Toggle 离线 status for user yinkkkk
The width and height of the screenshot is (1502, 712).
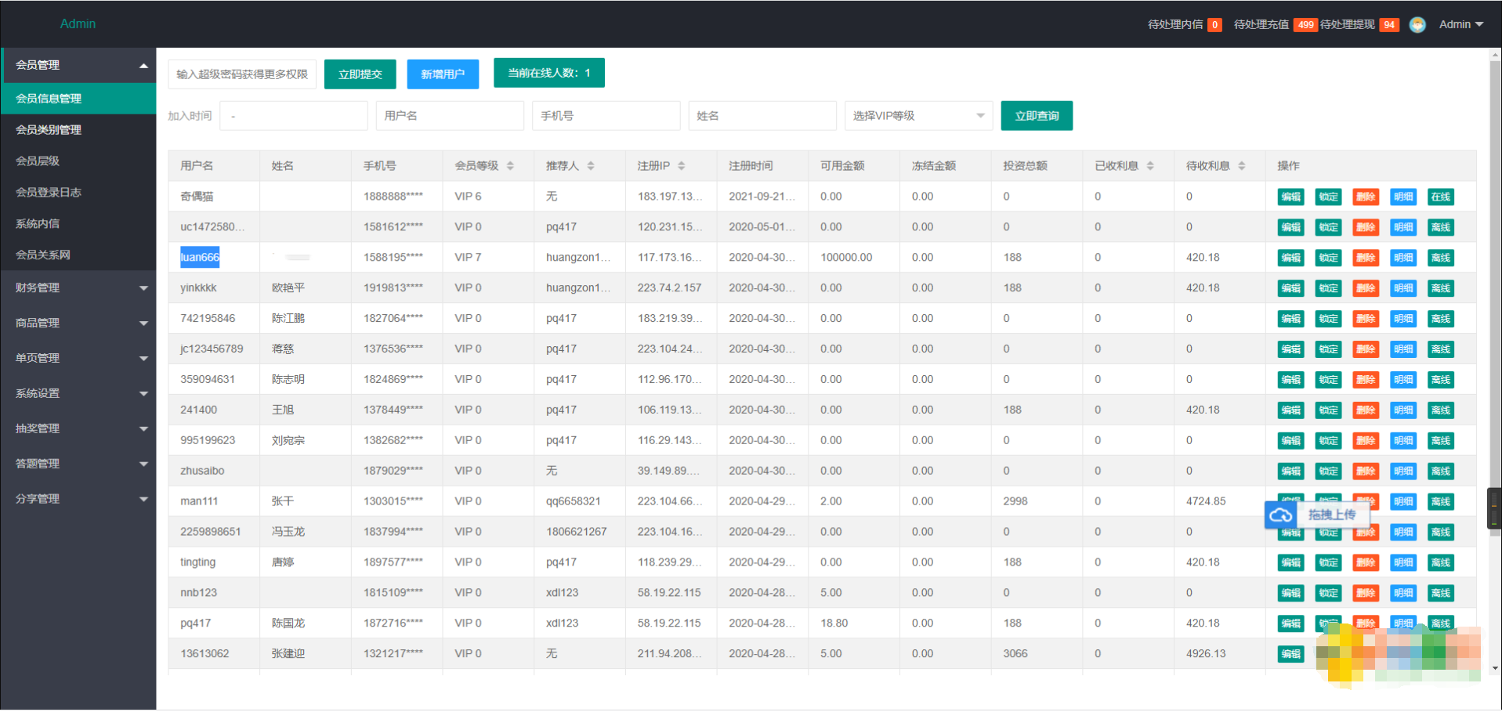[x=1440, y=288]
